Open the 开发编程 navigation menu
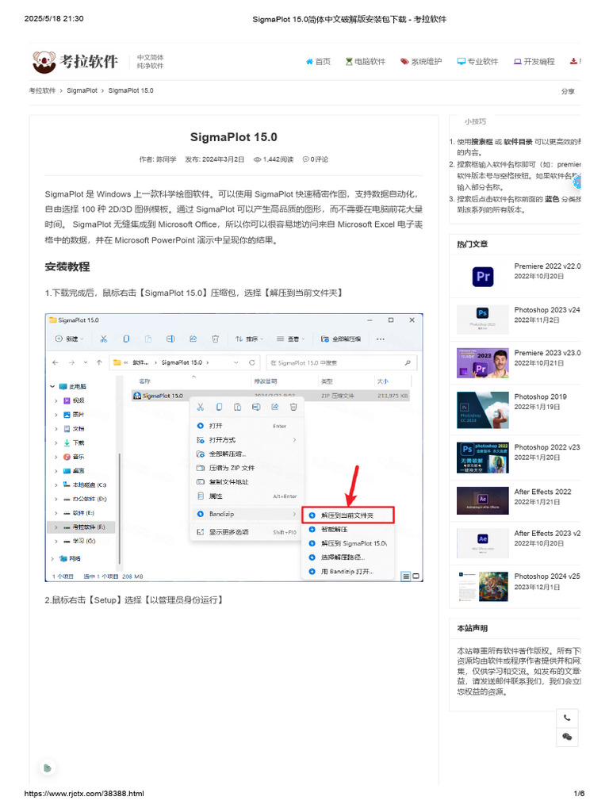Screen dimensions: 609x812 tap(534, 62)
